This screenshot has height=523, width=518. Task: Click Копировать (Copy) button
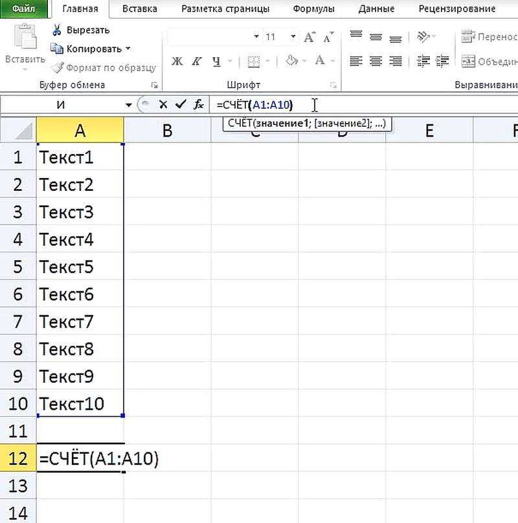tap(87, 49)
